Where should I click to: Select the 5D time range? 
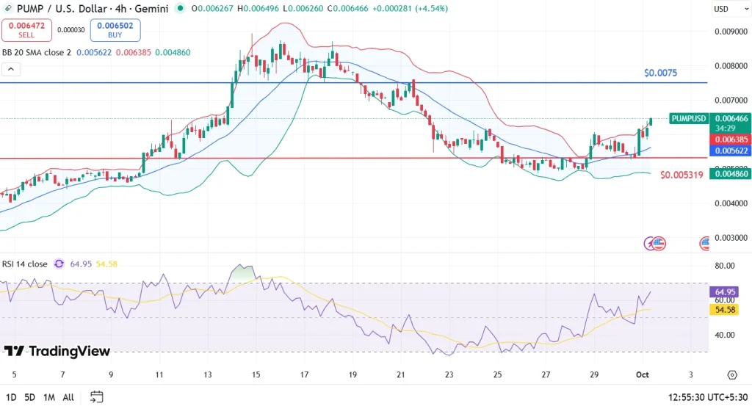[29, 397]
